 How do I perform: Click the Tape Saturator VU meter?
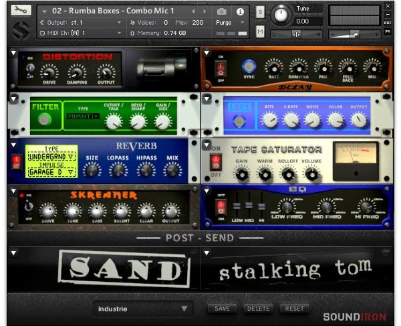pyautogui.click(x=356, y=161)
